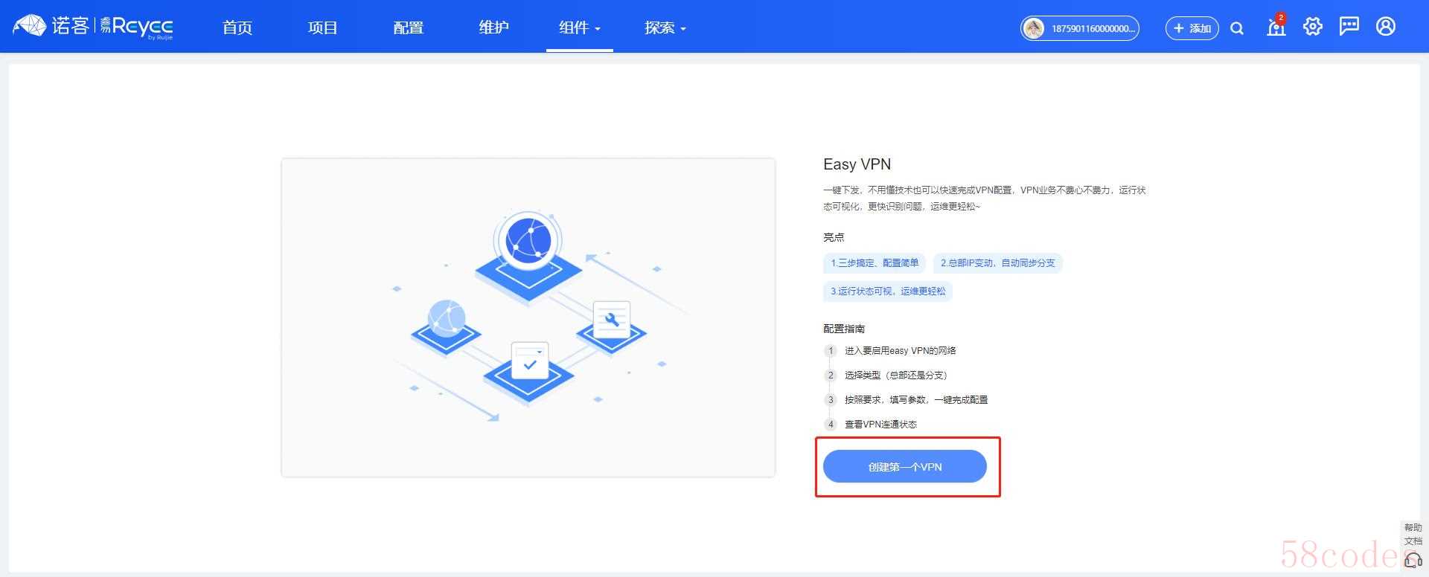Expand the 组件 dropdown menu
1429x577 pixels.
point(579,28)
